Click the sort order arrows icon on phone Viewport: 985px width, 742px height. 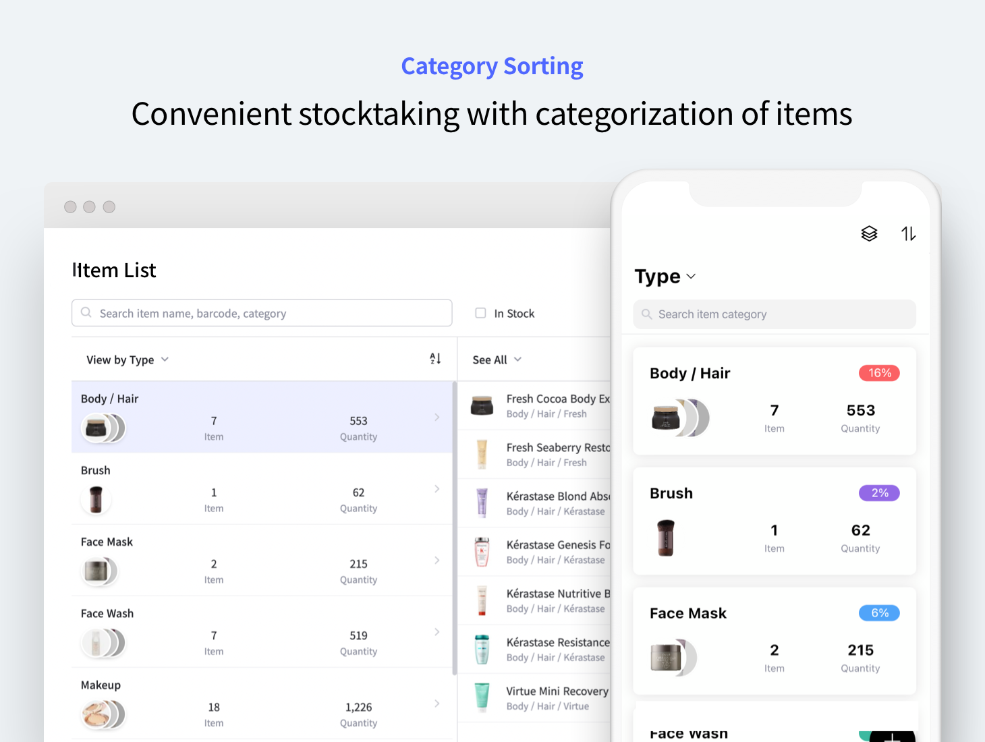[909, 233]
